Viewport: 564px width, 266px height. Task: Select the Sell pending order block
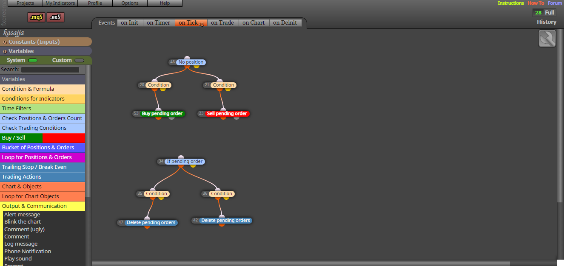pos(227,114)
